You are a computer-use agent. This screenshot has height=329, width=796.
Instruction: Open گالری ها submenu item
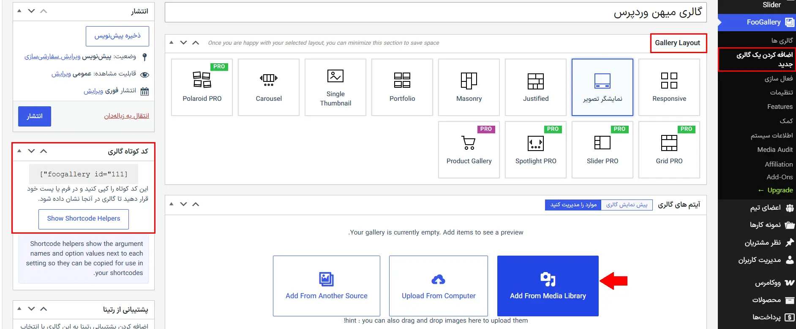pyautogui.click(x=782, y=40)
